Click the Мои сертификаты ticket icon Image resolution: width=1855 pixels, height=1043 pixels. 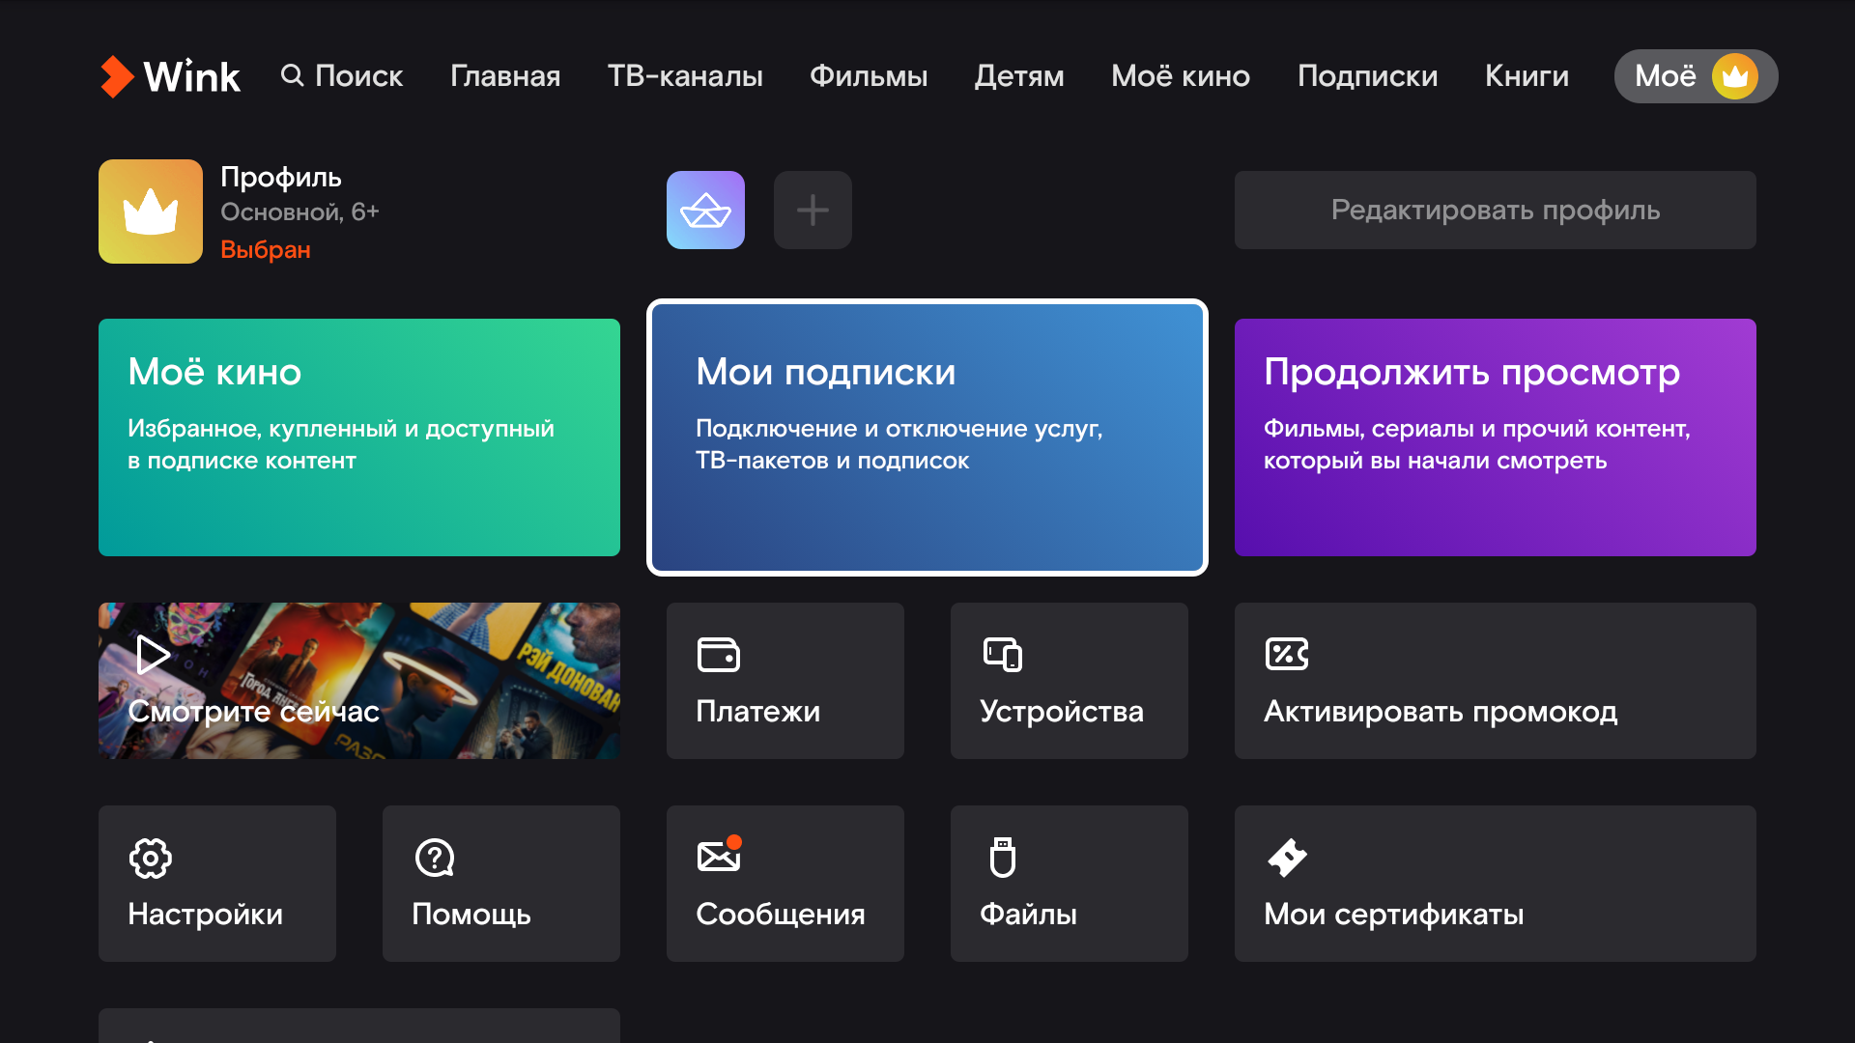pyautogui.click(x=1287, y=858)
